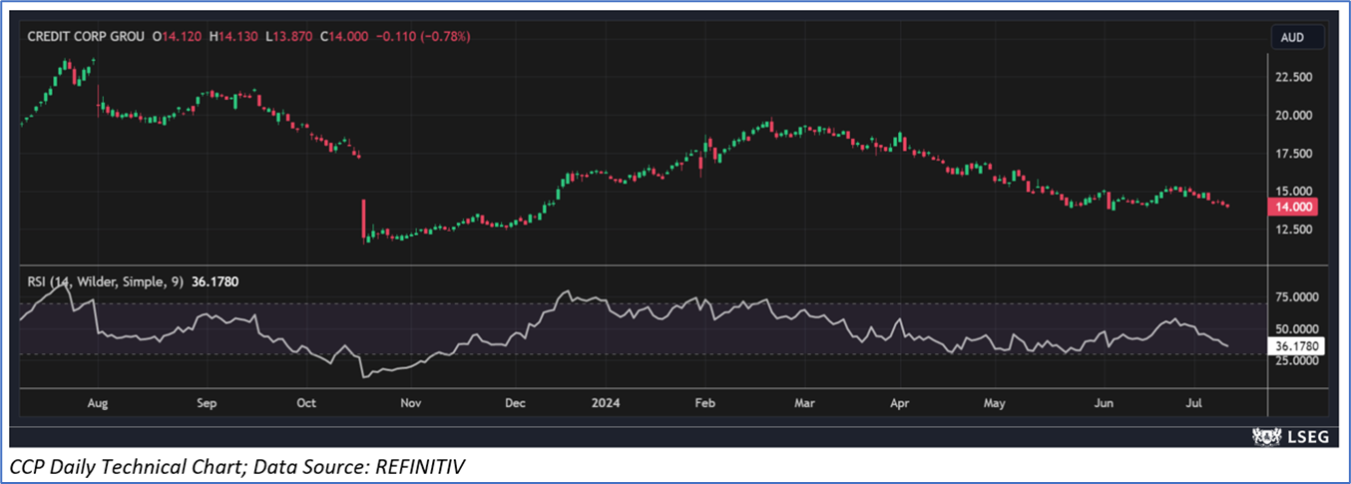Click the Sep label on the time axis

tap(207, 403)
